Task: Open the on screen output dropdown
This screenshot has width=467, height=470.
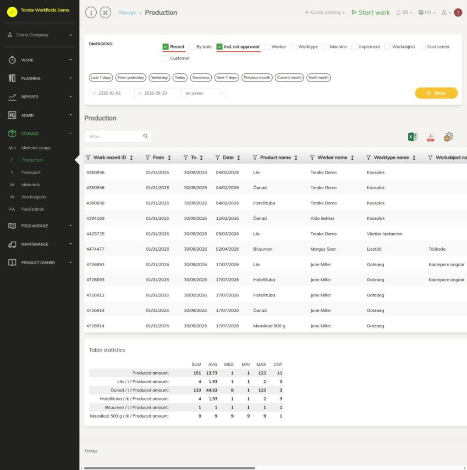Action: [x=203, y=93]
